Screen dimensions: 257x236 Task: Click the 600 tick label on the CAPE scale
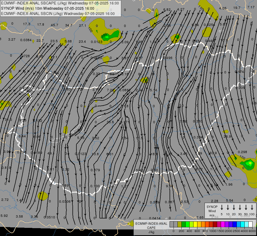[197, 231]
